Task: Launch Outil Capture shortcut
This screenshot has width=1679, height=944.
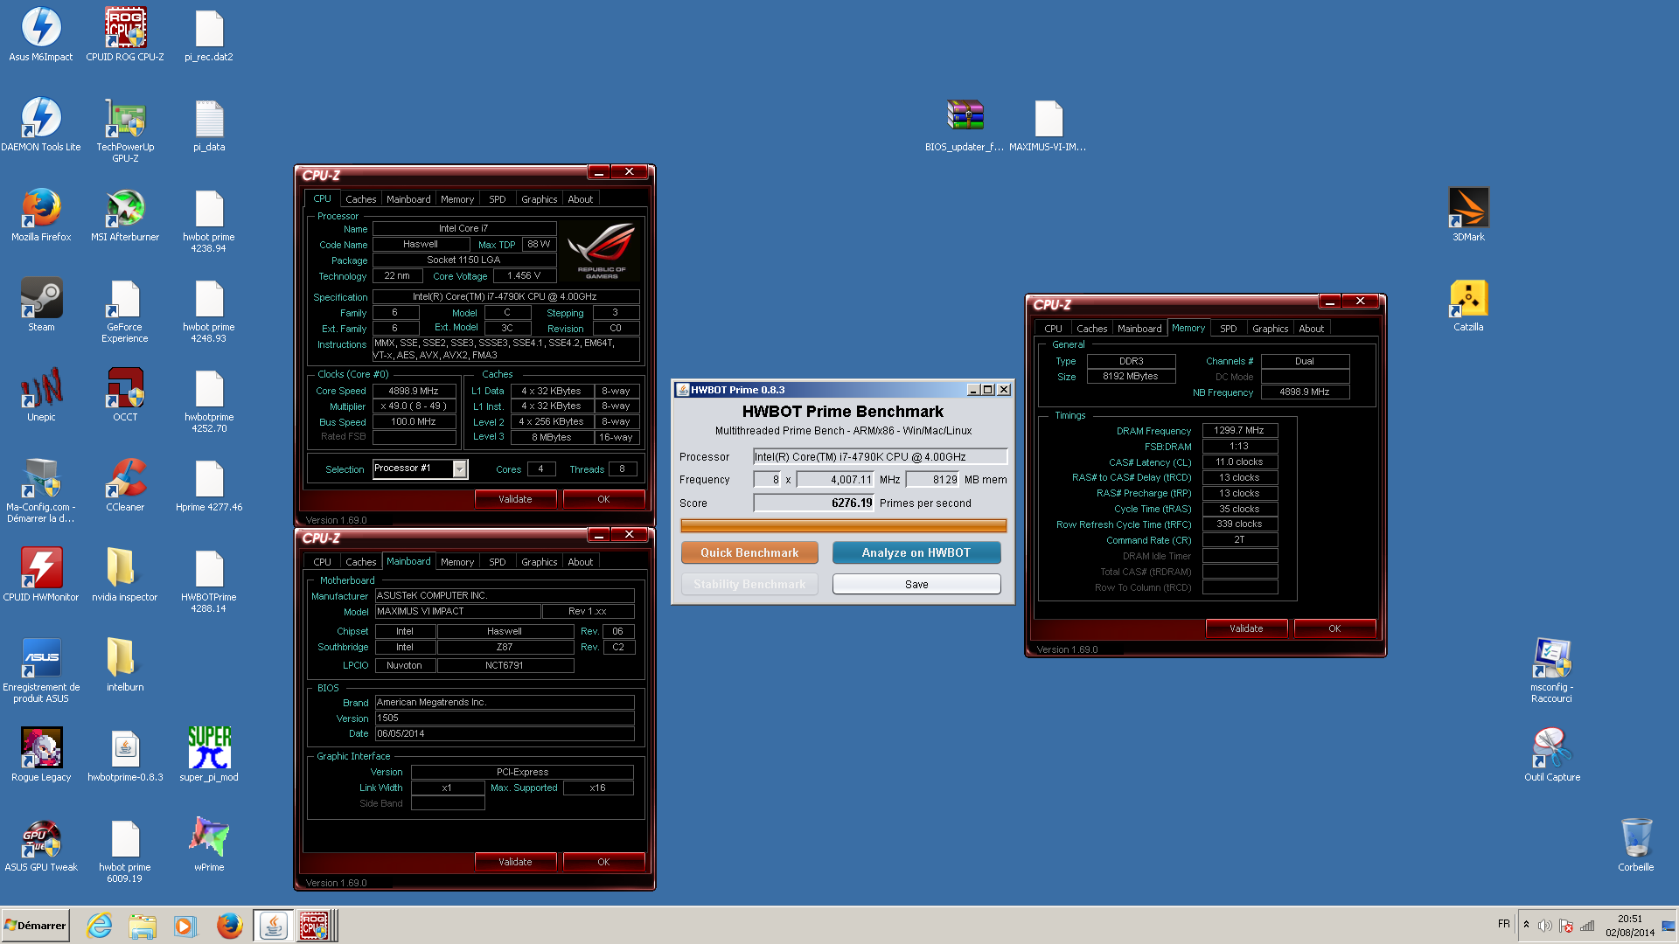Action: [x=1552, y=755]
